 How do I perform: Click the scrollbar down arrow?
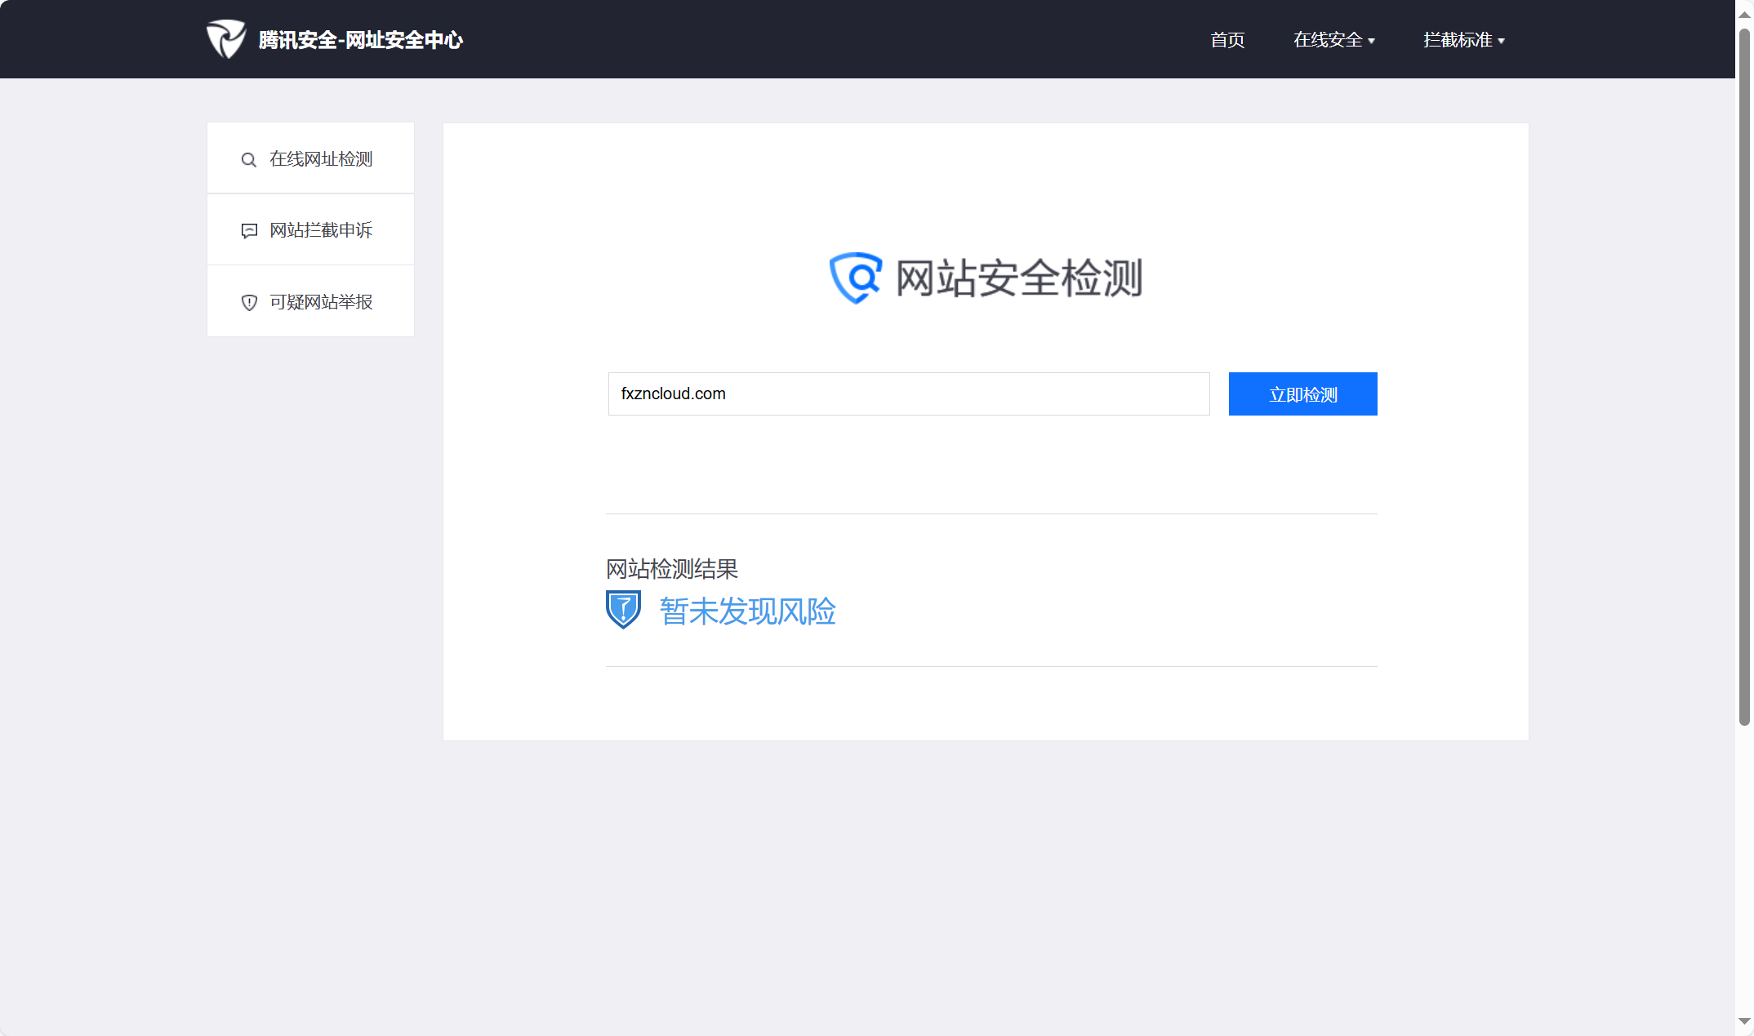tap(1744, 1021)
